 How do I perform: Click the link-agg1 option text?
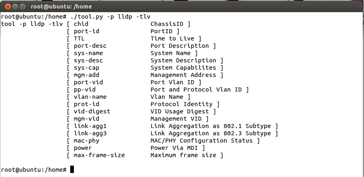[x=90, y=126]
